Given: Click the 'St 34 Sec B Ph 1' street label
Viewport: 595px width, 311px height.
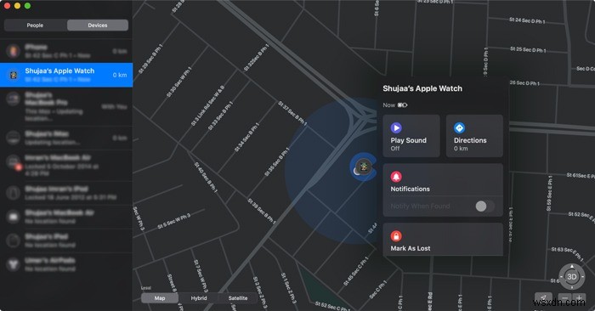Looking at the screenshot, I should pos(246,138).
